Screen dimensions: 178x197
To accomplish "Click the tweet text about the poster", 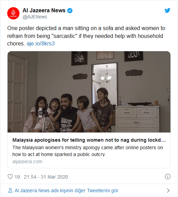I will (x=86, y=36).
